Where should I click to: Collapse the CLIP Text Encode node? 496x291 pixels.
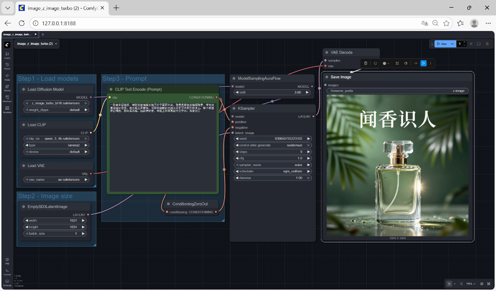tap(111, 89)
